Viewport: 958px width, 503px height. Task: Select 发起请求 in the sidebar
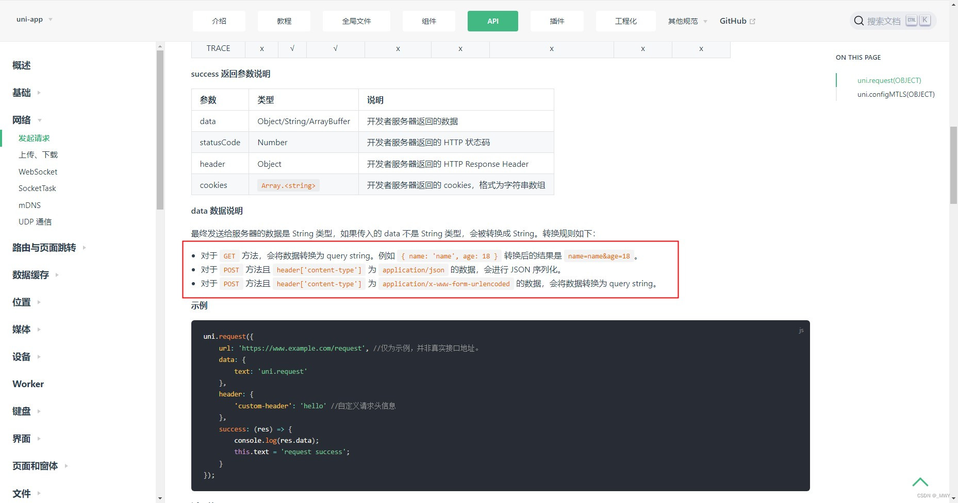pyautogui.click(x=34, y=138)
